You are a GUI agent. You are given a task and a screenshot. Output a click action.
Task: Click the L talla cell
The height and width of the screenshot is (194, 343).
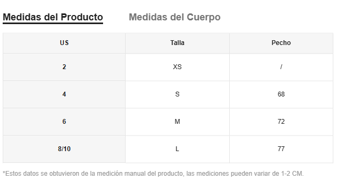point(178,149)
